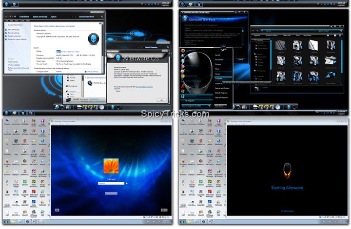Open the Contacts folder icon in the hamed Explorer window
The width and height of the screenshot is (351, 229).
tap(297, 45)
